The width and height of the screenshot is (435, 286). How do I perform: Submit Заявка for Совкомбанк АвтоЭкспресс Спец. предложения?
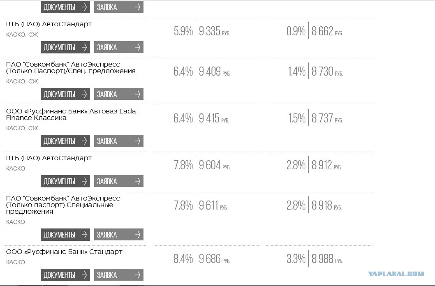coord(119,94)
